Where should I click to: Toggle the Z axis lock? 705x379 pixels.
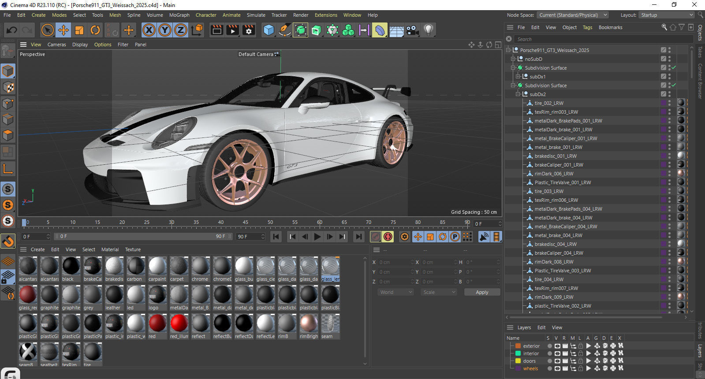181,30
